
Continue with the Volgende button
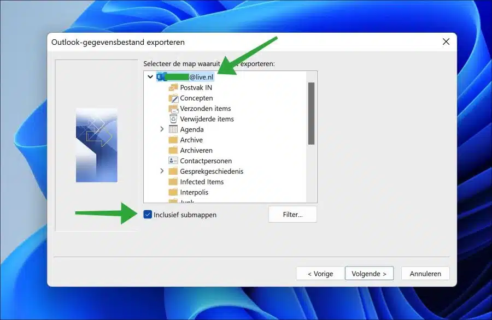369,274
